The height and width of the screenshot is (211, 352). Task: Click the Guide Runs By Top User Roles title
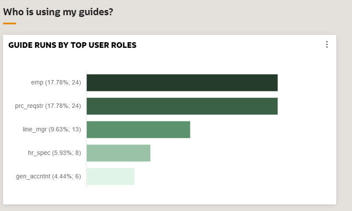pyautogui.click(x=72, y=45)
